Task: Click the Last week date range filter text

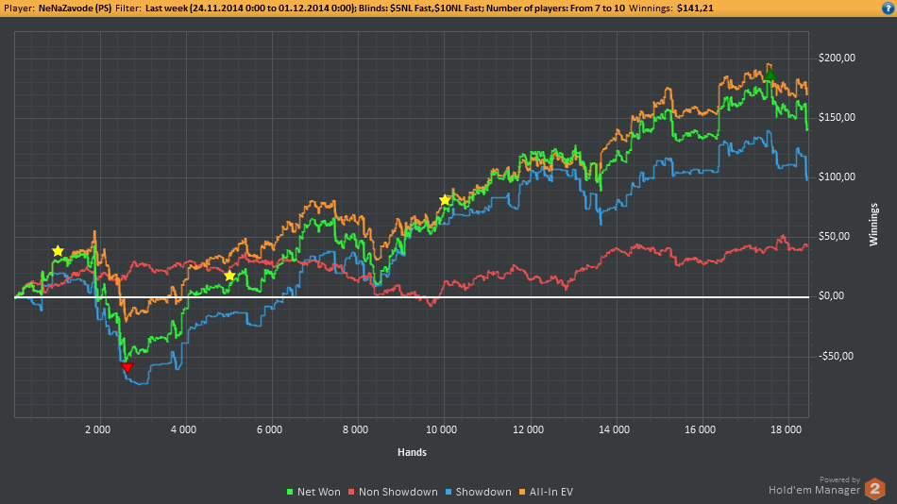Action: [250, 8]
